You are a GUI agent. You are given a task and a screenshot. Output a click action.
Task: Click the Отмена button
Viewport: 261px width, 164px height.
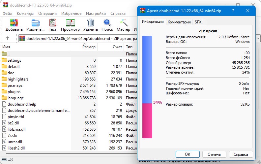click(214, 154)
